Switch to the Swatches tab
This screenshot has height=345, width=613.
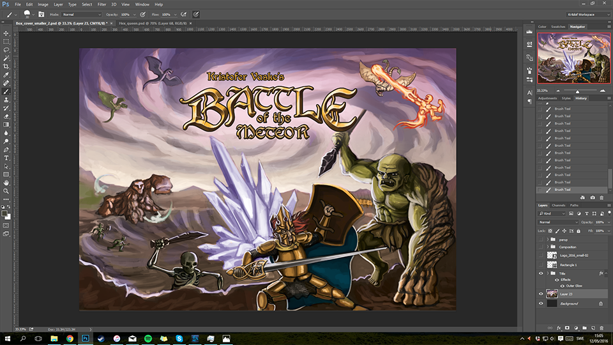(x=558, y=27)
